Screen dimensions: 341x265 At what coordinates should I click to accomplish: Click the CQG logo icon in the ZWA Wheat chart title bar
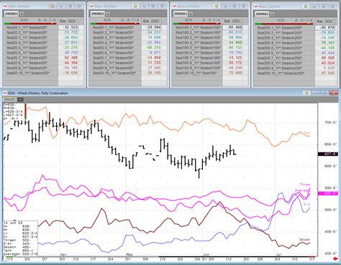point(4,93)
